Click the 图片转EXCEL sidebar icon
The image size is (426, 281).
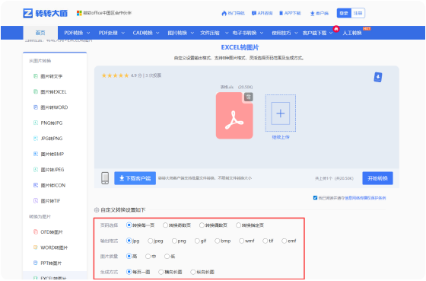36,91
